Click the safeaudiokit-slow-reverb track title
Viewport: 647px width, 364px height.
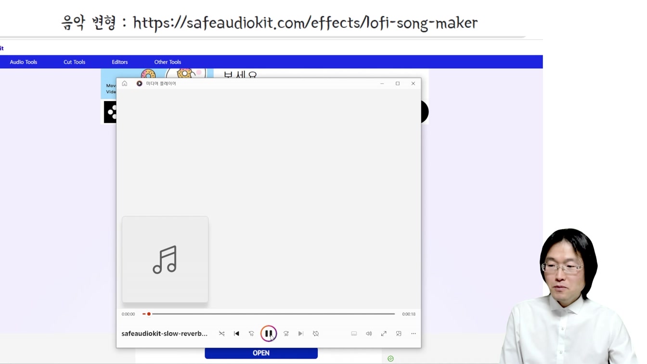click(x=165, y=333)
